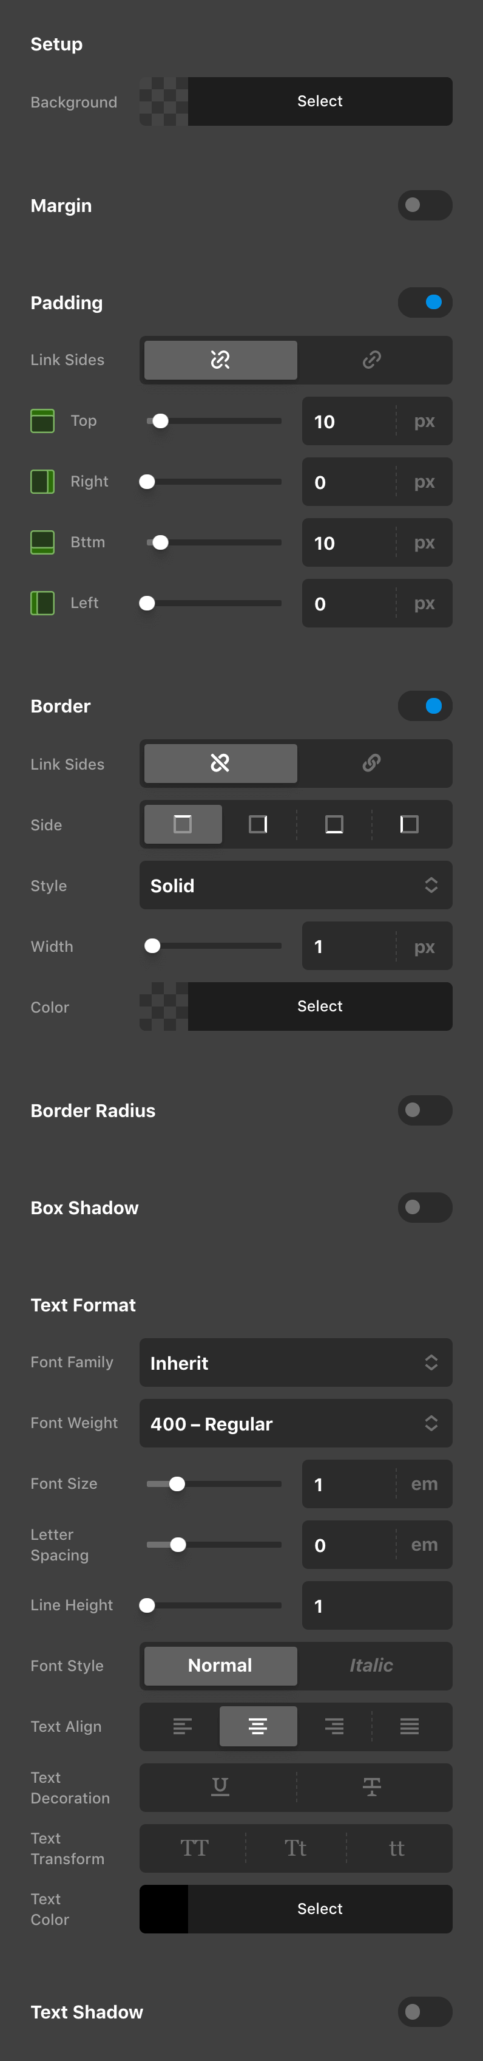
Task: Enable the Box Shadow toggle
Action: click(x=425, y=1208)
